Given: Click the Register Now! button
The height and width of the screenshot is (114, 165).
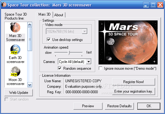Looking at the screenshot, I should point(134,82).
